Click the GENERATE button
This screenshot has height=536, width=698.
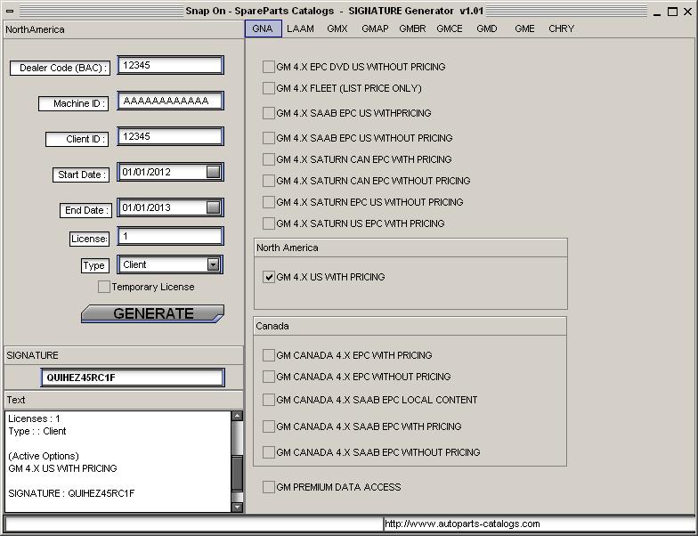(x=152, y=313)
